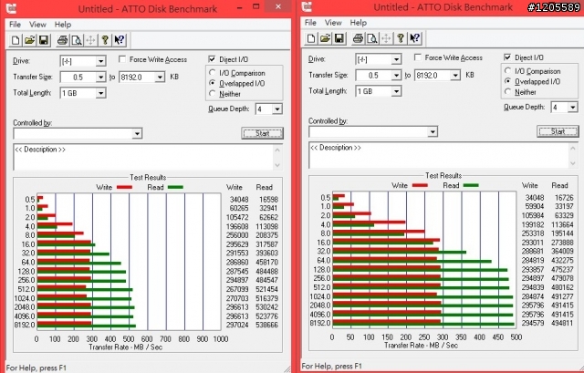Viewport: 584px width, 373px height.
Task: Click ATTO app icon in right title bar
Action: pyautogui.click(x=307, y=6)
